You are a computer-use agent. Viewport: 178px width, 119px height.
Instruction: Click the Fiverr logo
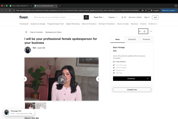point(24,17)
